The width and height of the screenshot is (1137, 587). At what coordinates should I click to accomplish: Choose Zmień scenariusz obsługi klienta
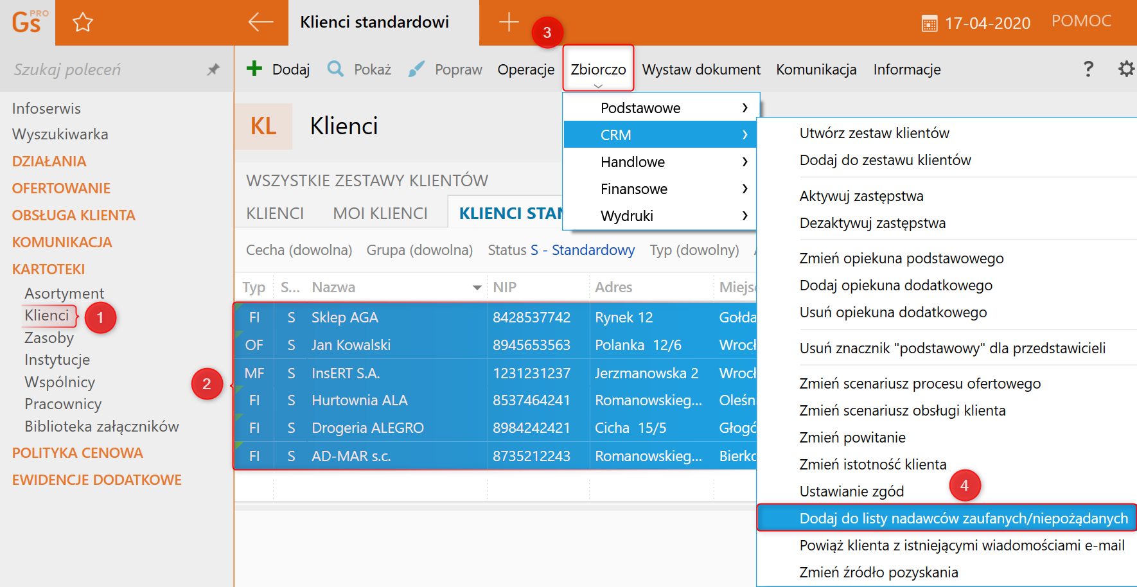point(903,410)
